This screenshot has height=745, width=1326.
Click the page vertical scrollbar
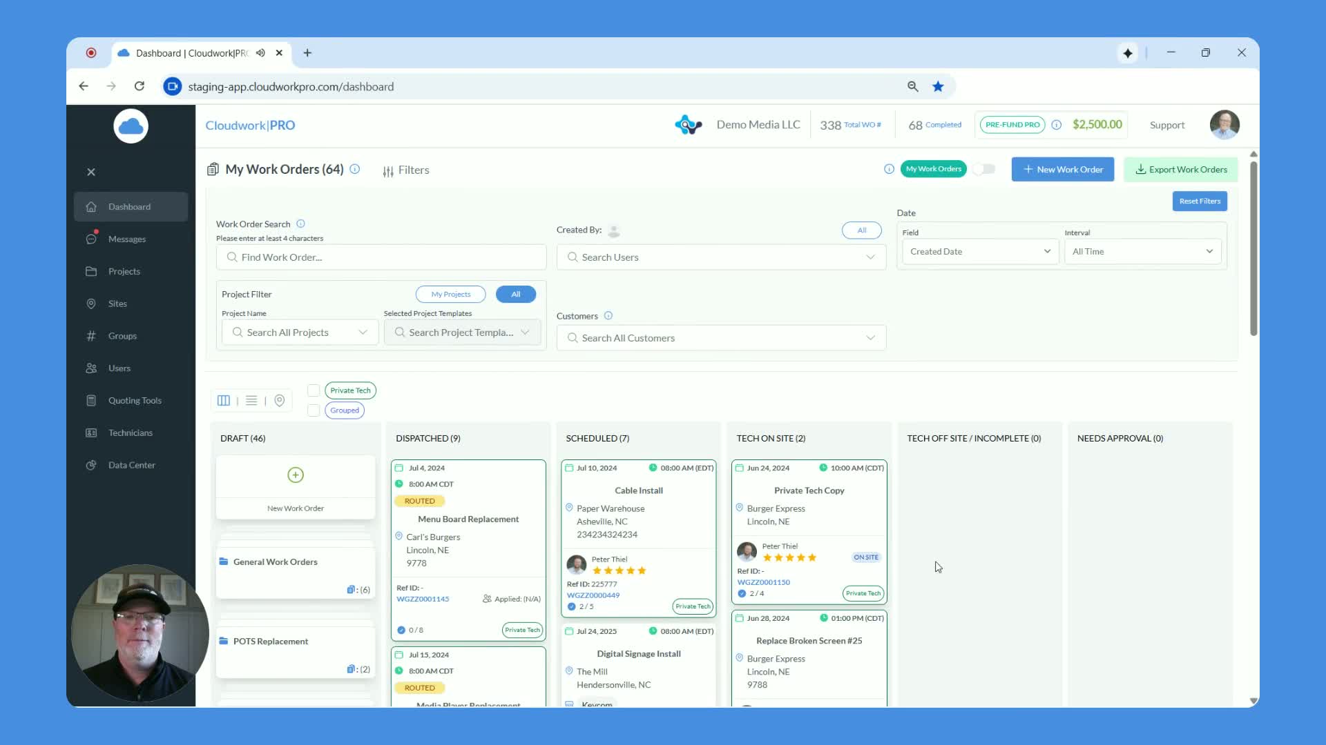[x=1253, y=248]
